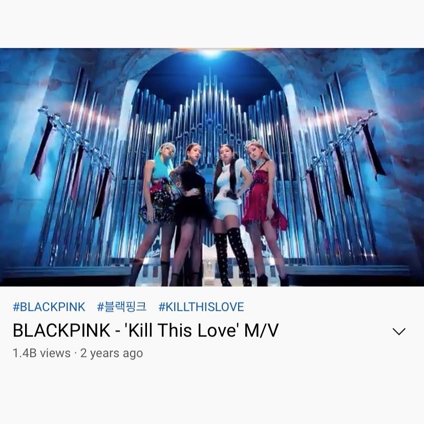Tap the performer with turquoise hair in video
424x424 pixels.
tap(157, 211)
